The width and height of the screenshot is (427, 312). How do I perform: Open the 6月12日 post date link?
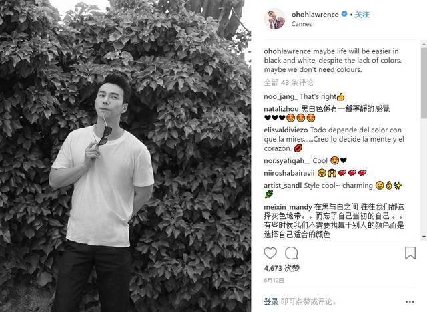pyautogui.click(x=274, y=281)
